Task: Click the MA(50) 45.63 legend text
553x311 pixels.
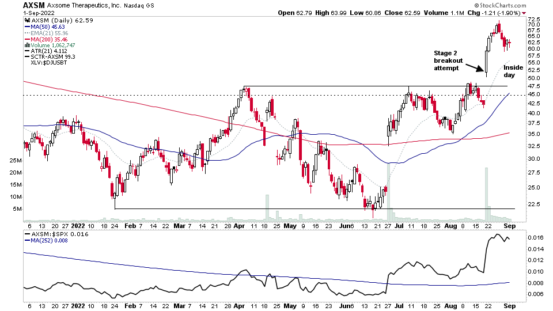Action: tap(48, 27)
